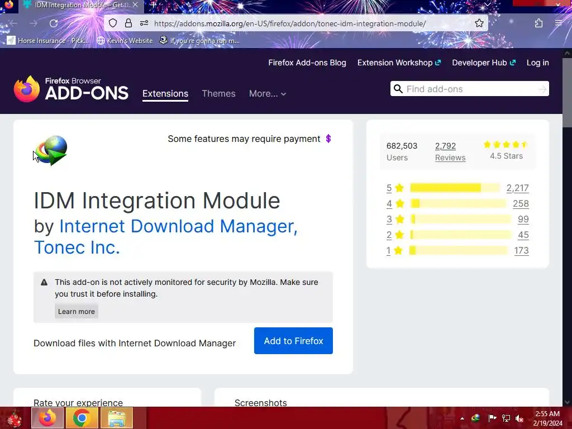
Task: Switch to the Themes section
Action: click(x=218, y=94)
